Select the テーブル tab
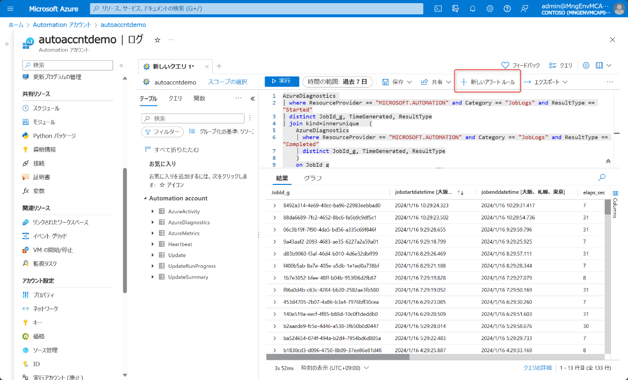The height and width of the screenshot is (380, 628). (148, 98)
